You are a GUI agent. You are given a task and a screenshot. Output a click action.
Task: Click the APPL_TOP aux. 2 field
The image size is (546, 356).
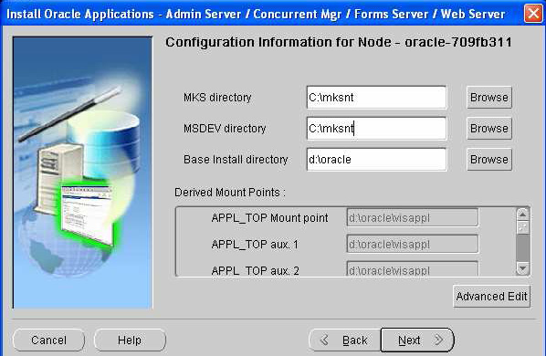pyautogui.click(x=413, y=269)
